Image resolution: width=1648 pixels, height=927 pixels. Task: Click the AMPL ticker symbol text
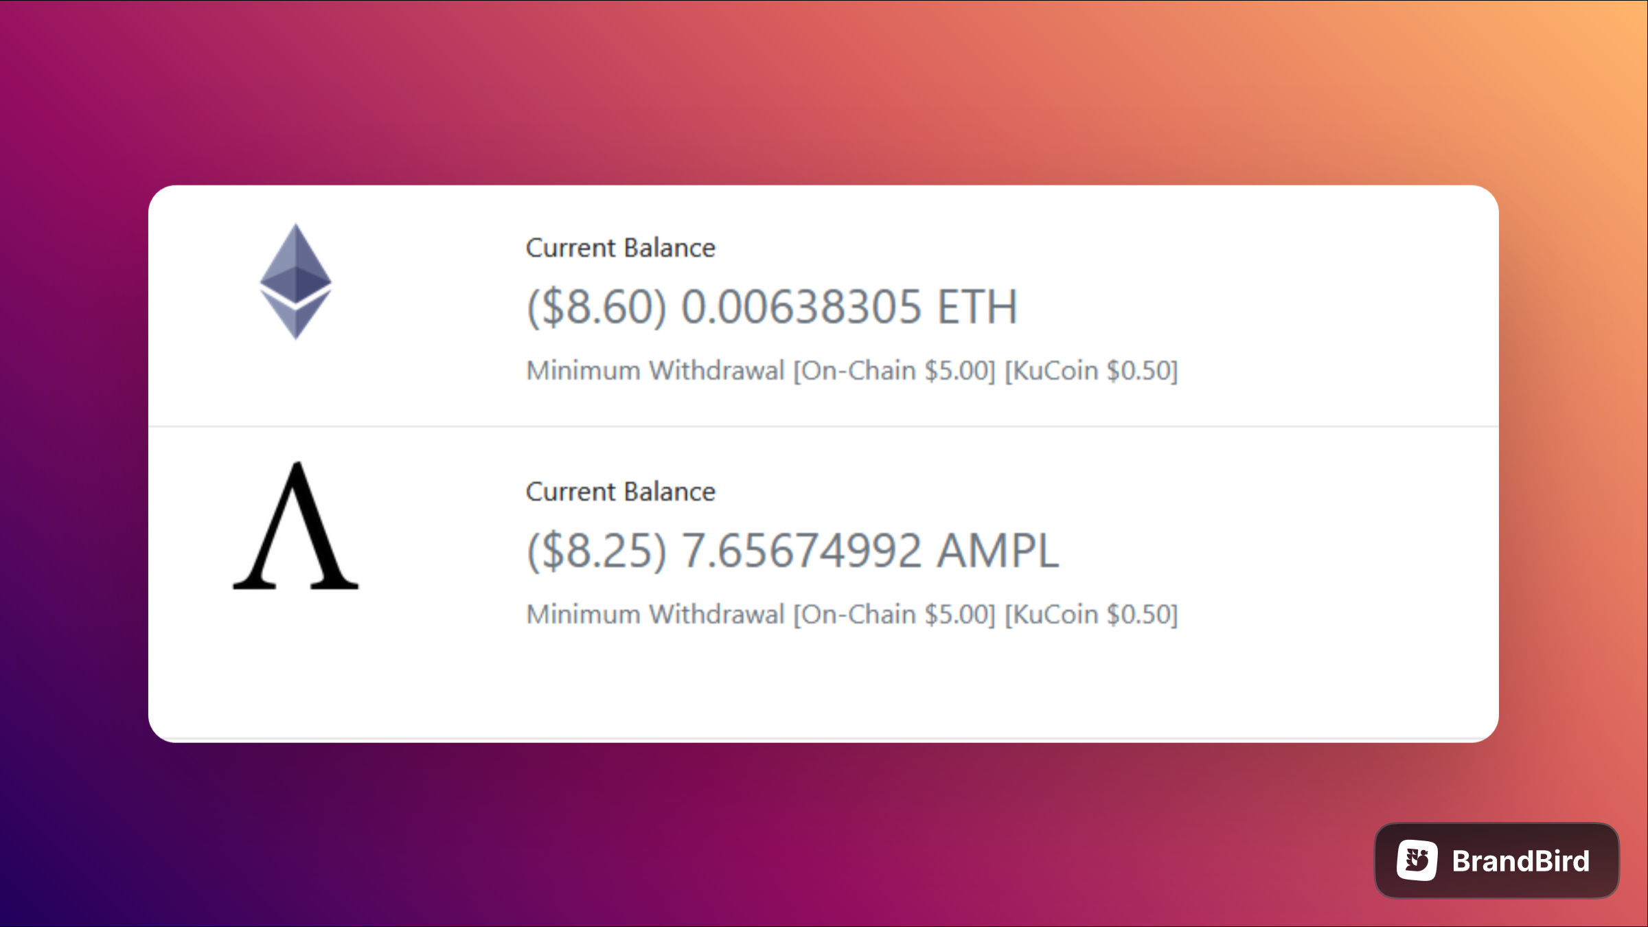[998, 551]
